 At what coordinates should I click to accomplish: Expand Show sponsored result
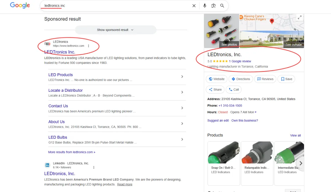tap(116, 30)
